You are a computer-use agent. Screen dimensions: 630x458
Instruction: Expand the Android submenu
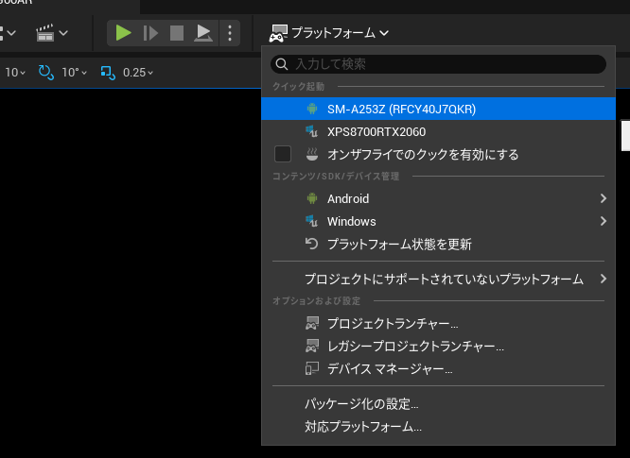348,199
